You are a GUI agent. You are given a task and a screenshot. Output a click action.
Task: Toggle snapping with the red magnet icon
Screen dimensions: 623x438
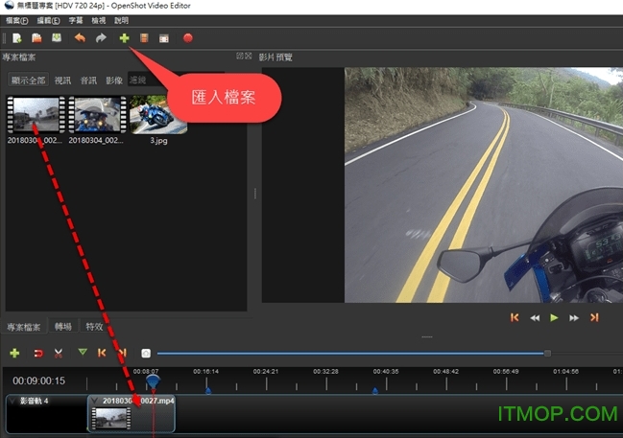[38, 353]
